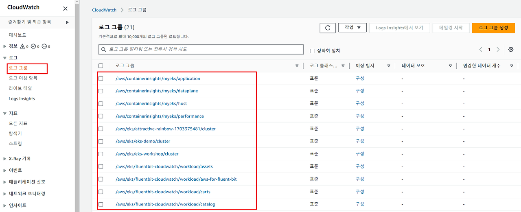Expand the 인사이트 sidebar section

point(5,205)
